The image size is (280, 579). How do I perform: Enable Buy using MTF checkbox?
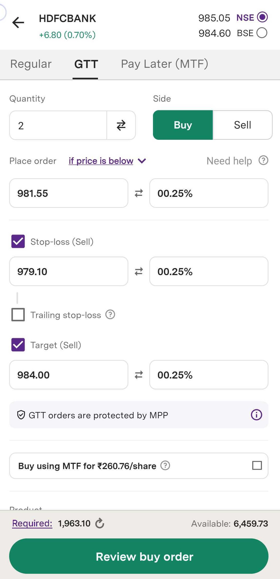click(257, 465)
